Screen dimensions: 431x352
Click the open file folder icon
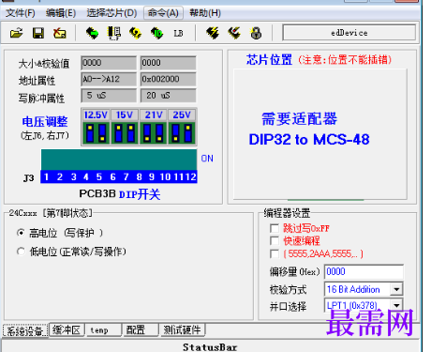pyautogui.click(x=16, y=33)
